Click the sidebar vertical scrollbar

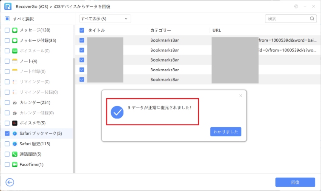74,115
